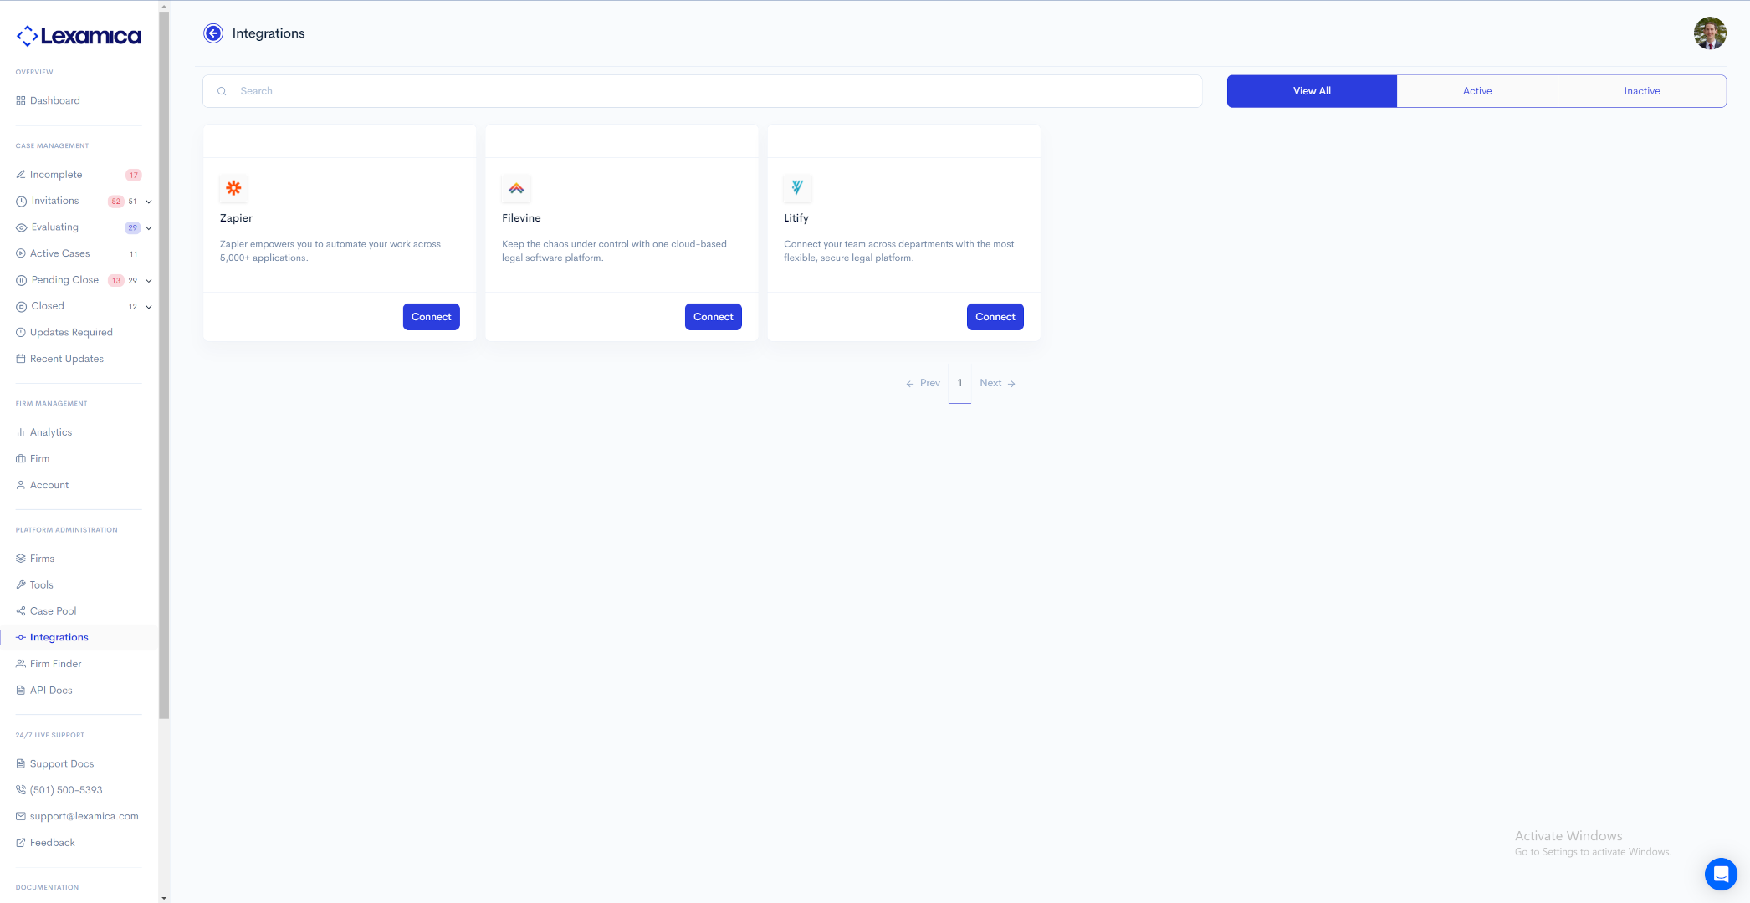
Task: Connect the Zapier integration
Action: click(x=431, y=316)
